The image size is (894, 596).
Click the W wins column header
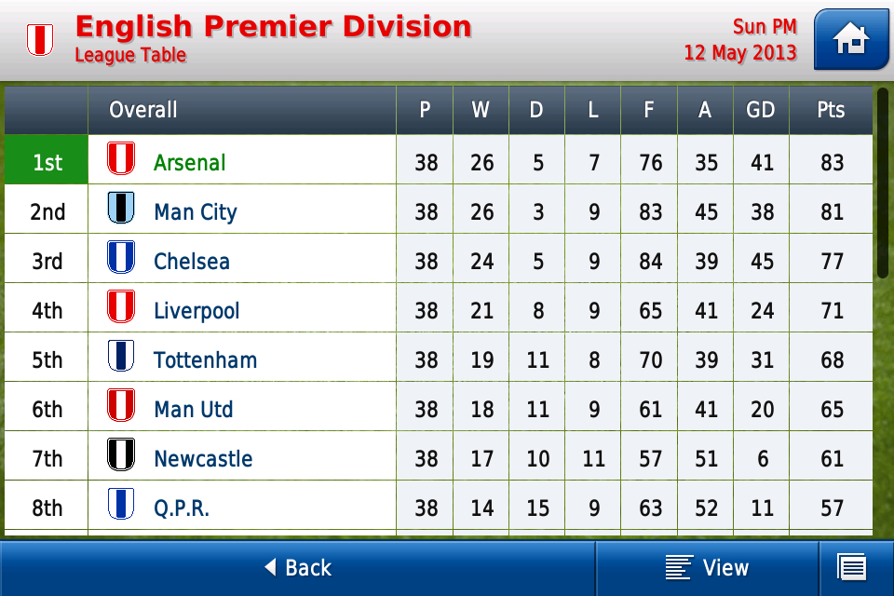481,110
